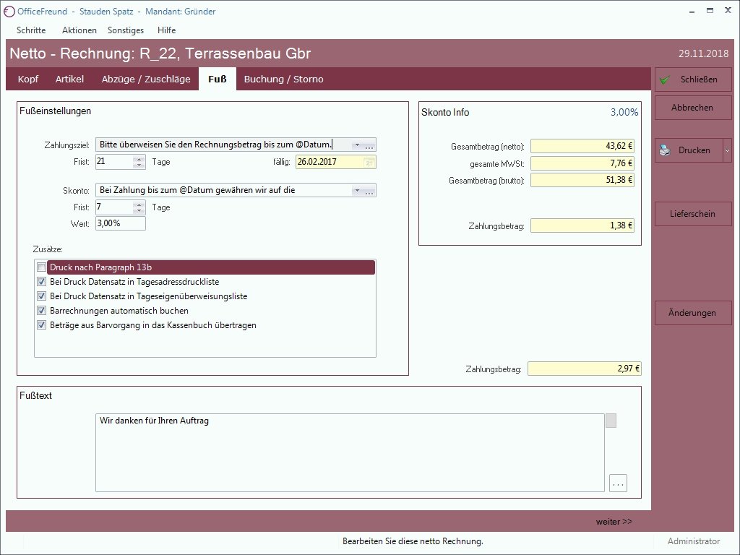Click the Fußtext scrollbar thumb
The image size is (740, 555).
coord(611,421)
